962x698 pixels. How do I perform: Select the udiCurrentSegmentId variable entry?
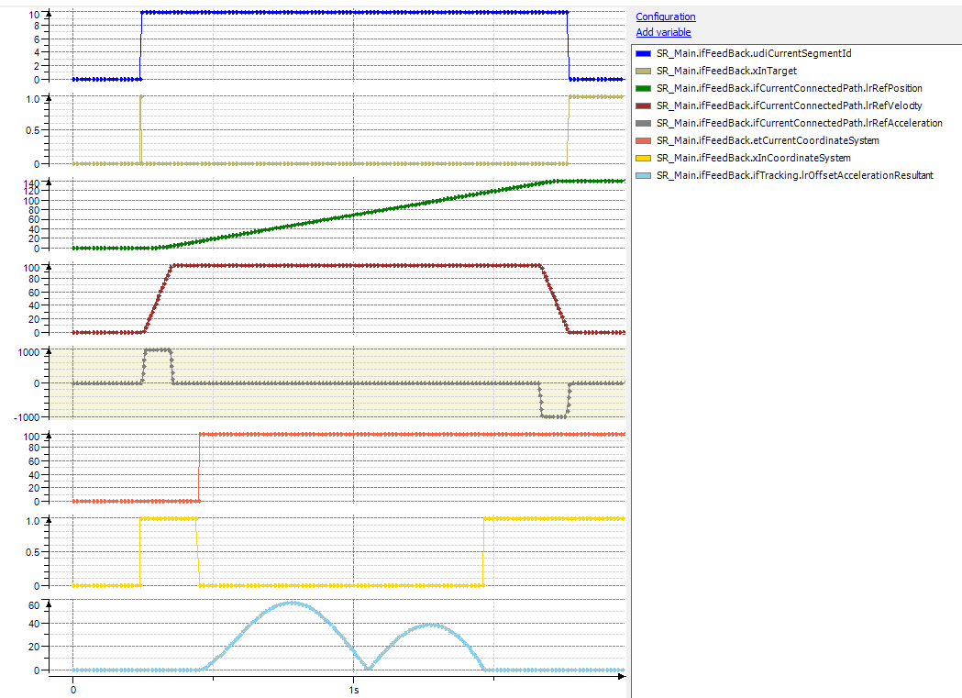[754, 53]
